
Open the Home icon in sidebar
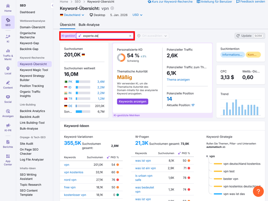coord(8,8)
